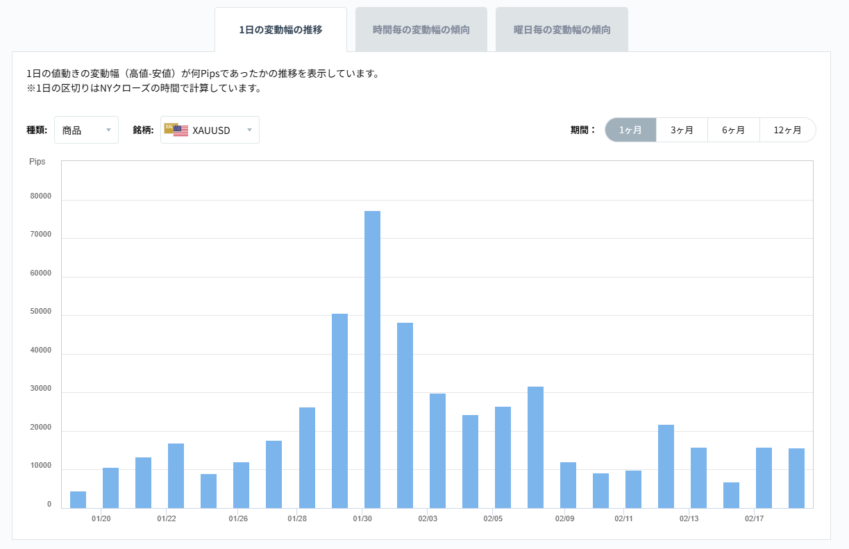This screenshot has height=549, width=849.
Task: Click the US flag icon next to XAUUSD
Action: coord(180,131)
